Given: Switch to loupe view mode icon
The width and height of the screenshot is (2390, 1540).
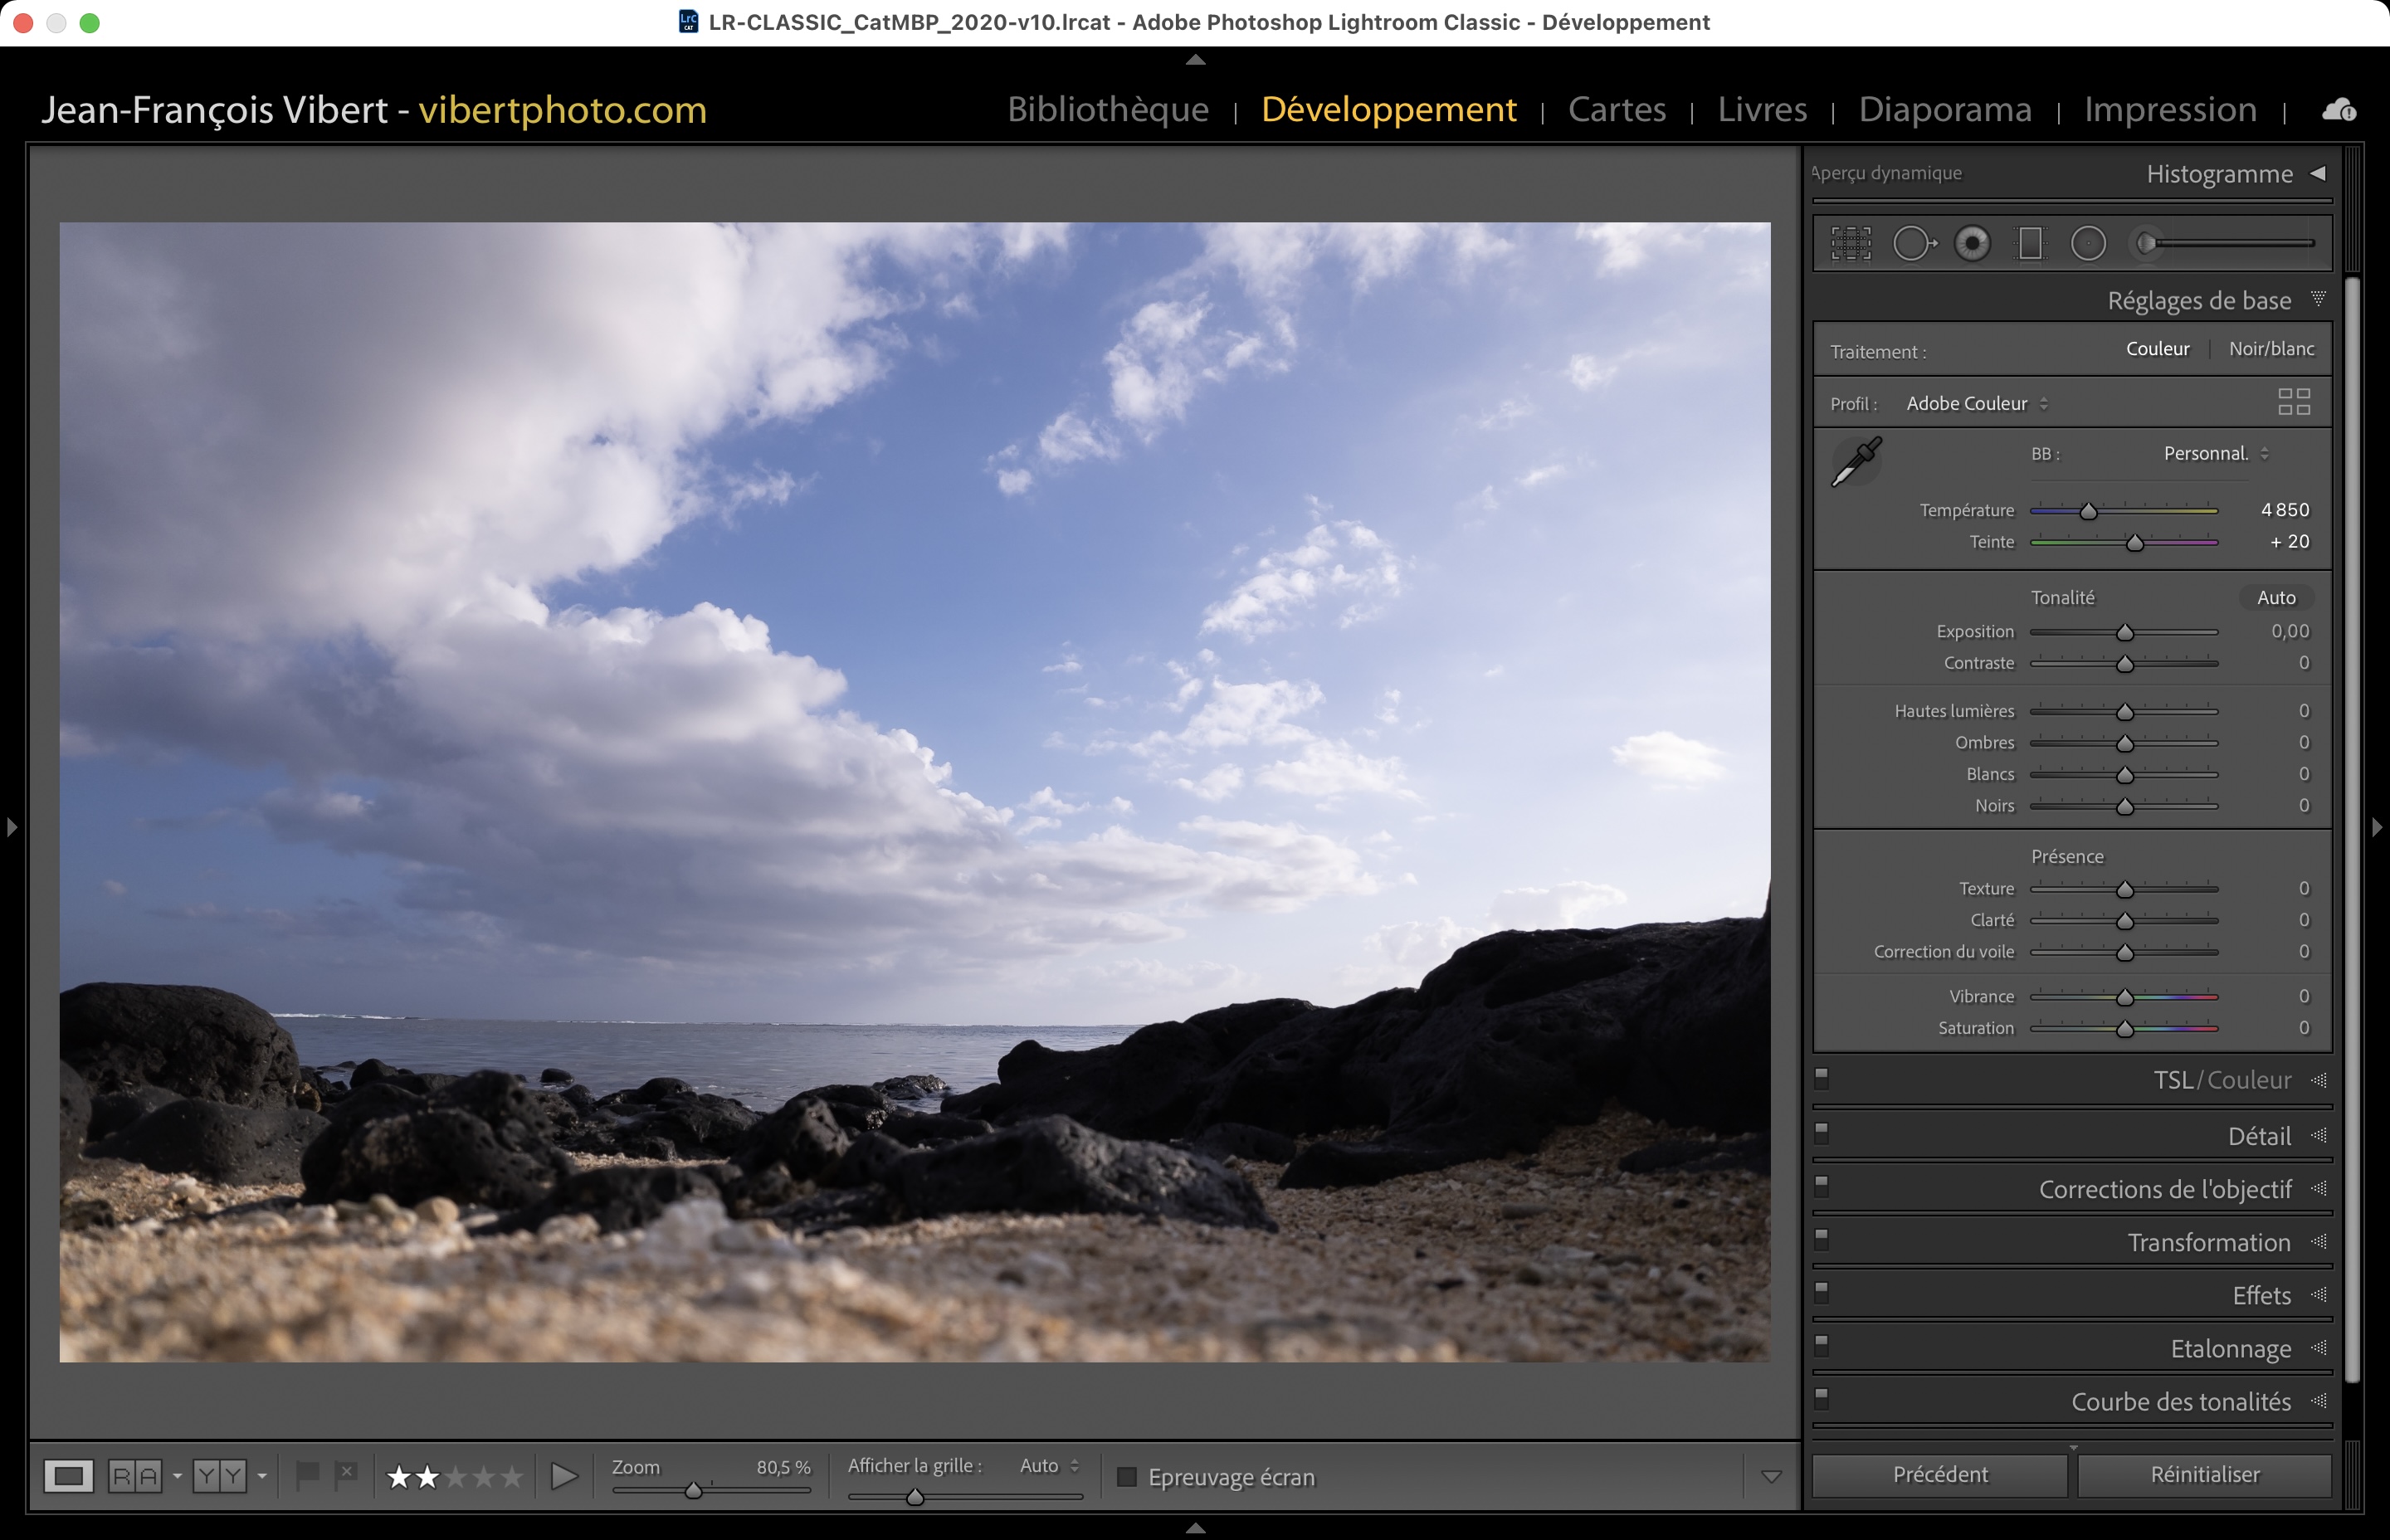Looking at the screenshot, I should click(68, 1476).
